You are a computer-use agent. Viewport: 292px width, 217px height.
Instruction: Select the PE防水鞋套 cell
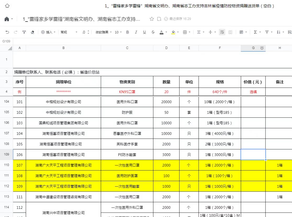pos(127,155)
